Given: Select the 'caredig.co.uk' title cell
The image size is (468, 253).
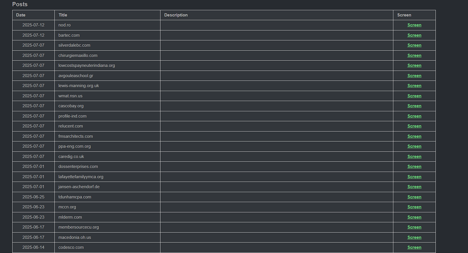Looking at the screenshot, I should [x=107, y=157].
